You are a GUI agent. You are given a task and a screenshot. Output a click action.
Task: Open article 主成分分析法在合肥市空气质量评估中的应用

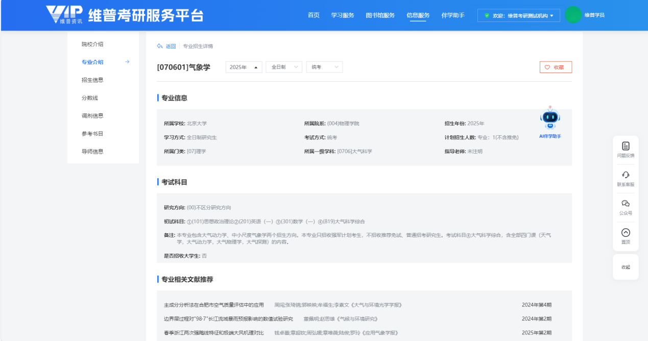tap(214, 305)
